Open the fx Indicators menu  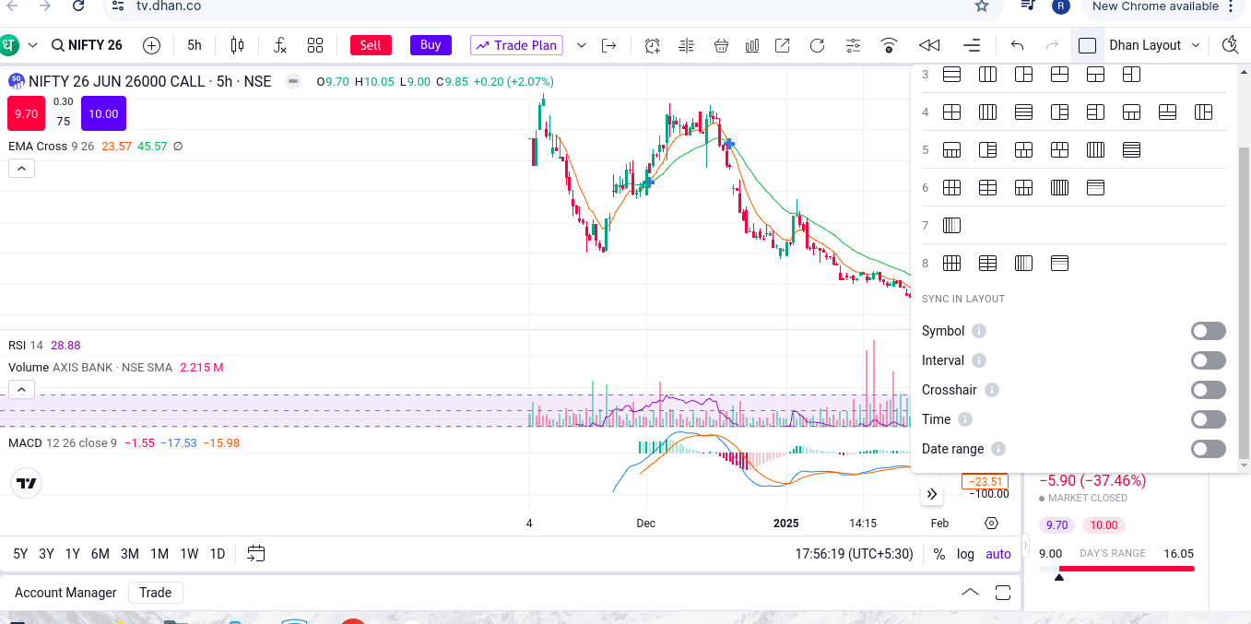[x=280, y=45]
